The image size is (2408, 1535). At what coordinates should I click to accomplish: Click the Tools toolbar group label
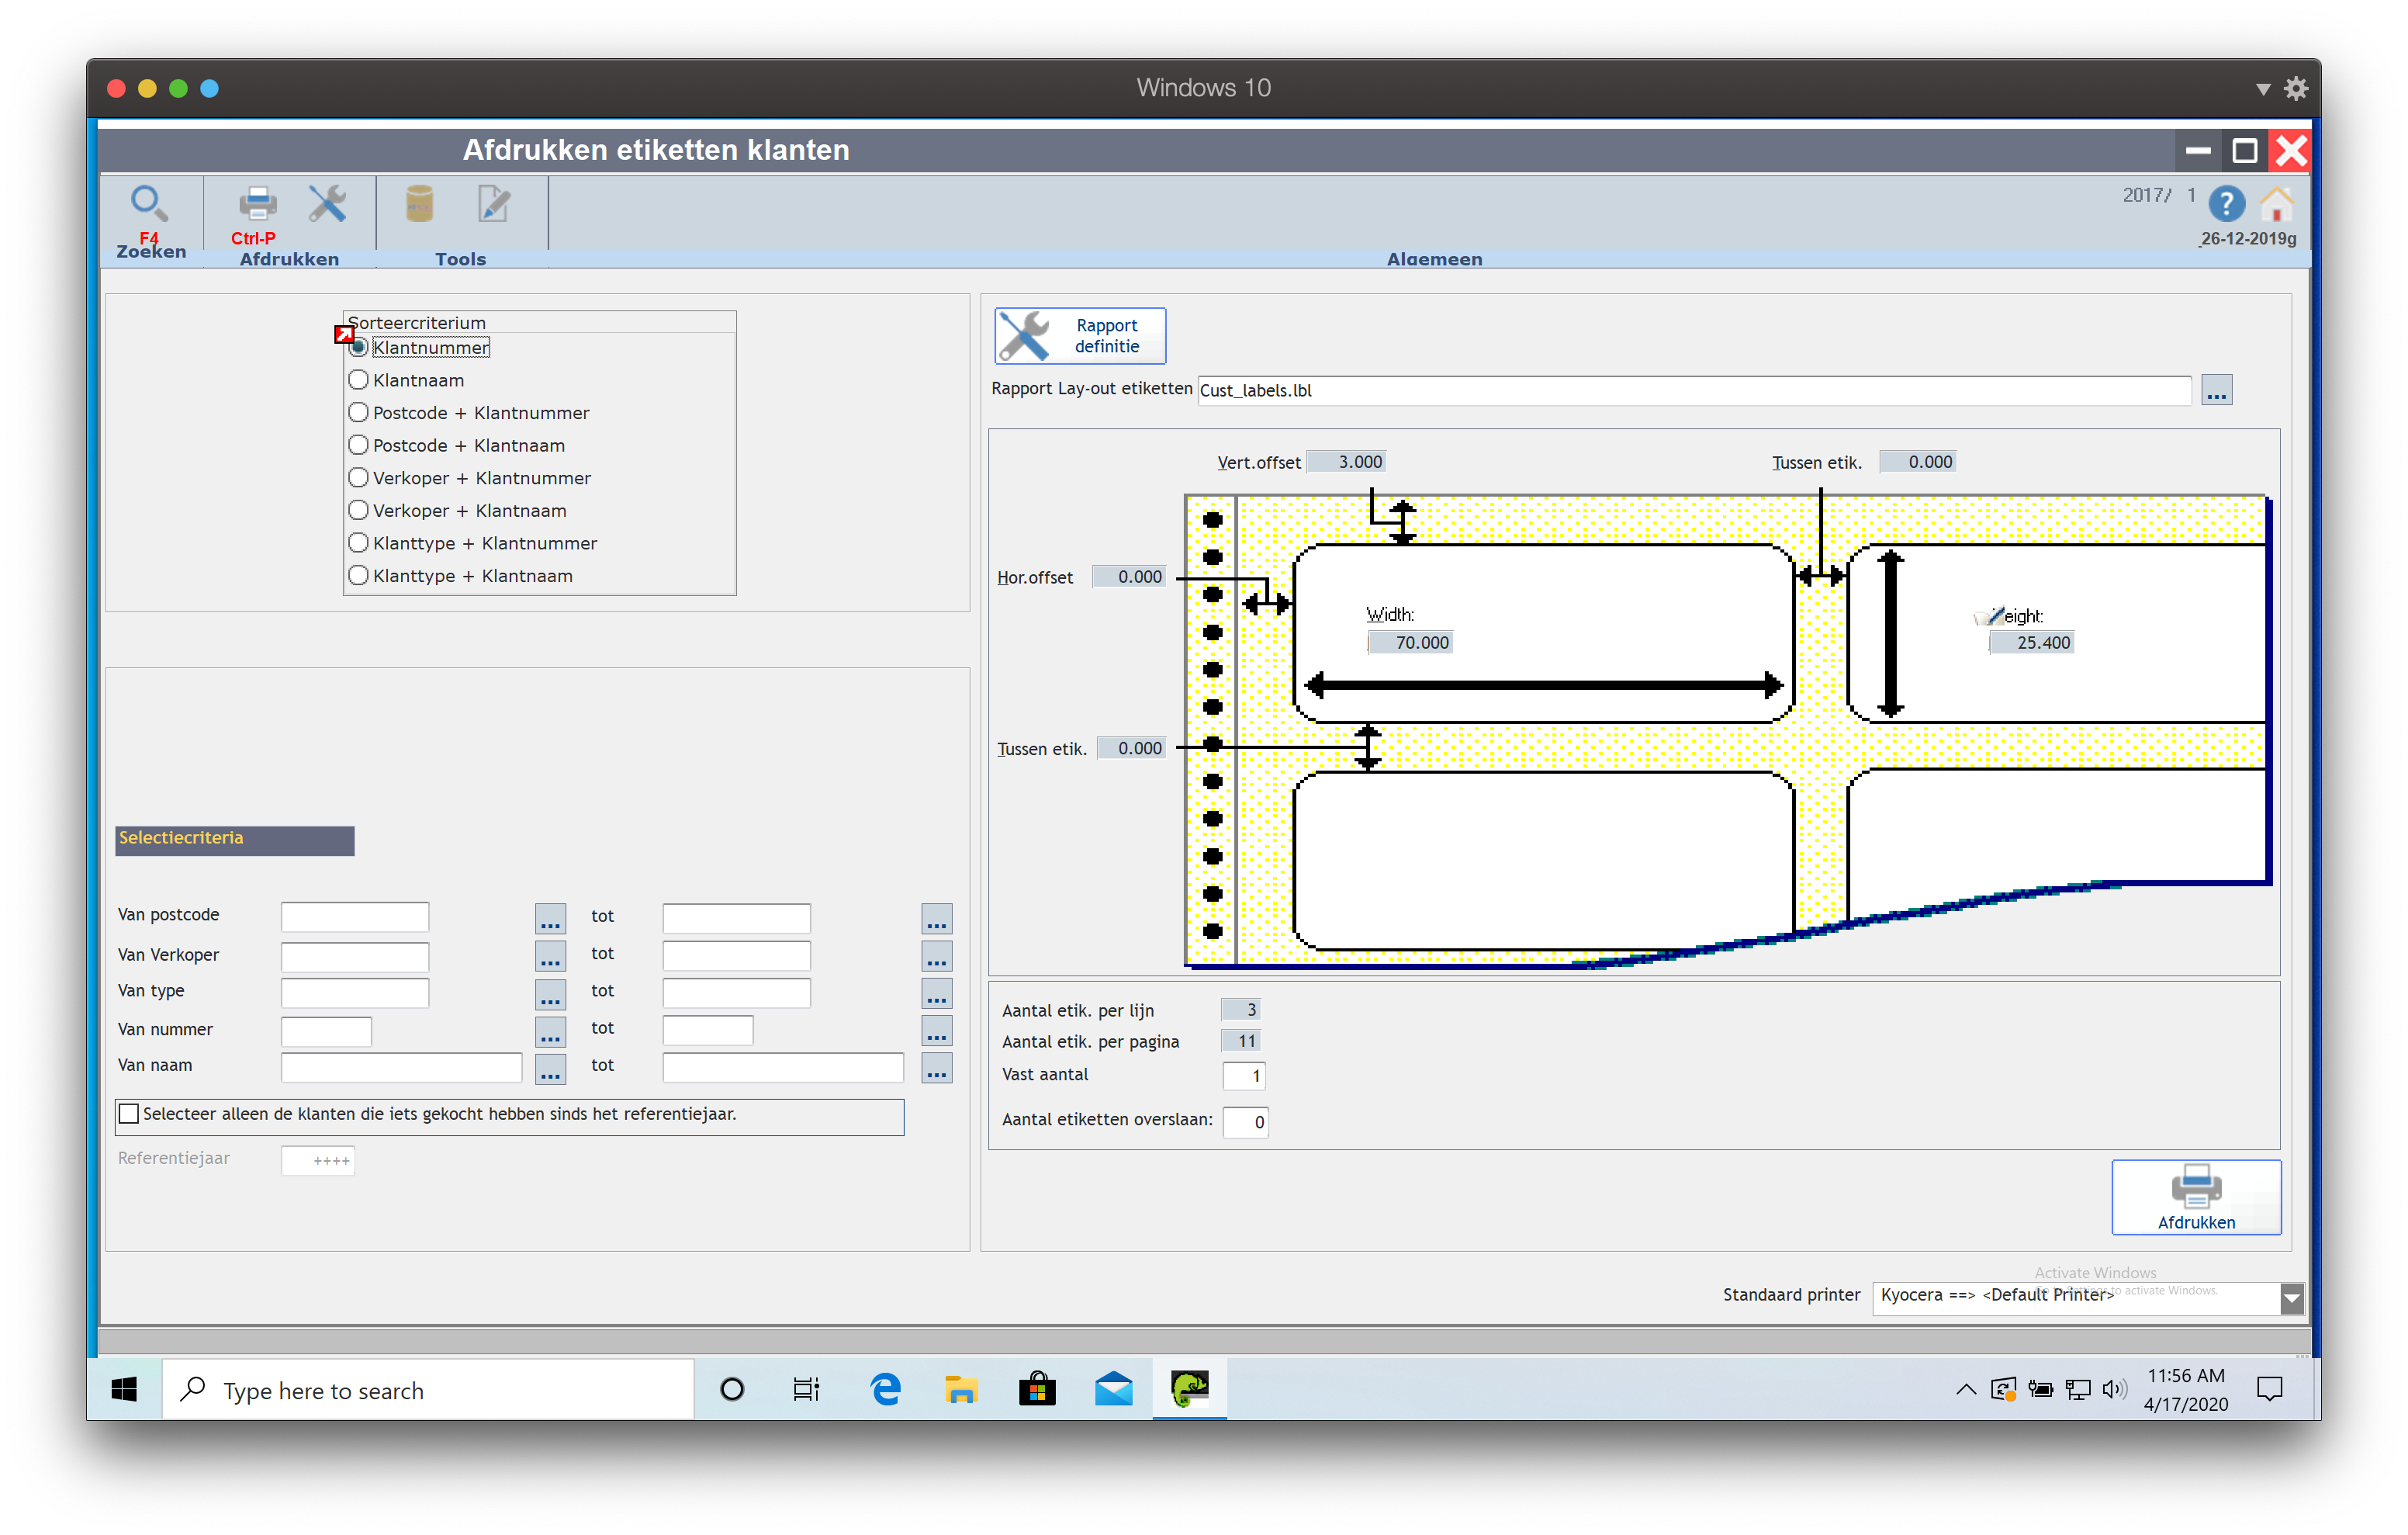coord(460,259)
